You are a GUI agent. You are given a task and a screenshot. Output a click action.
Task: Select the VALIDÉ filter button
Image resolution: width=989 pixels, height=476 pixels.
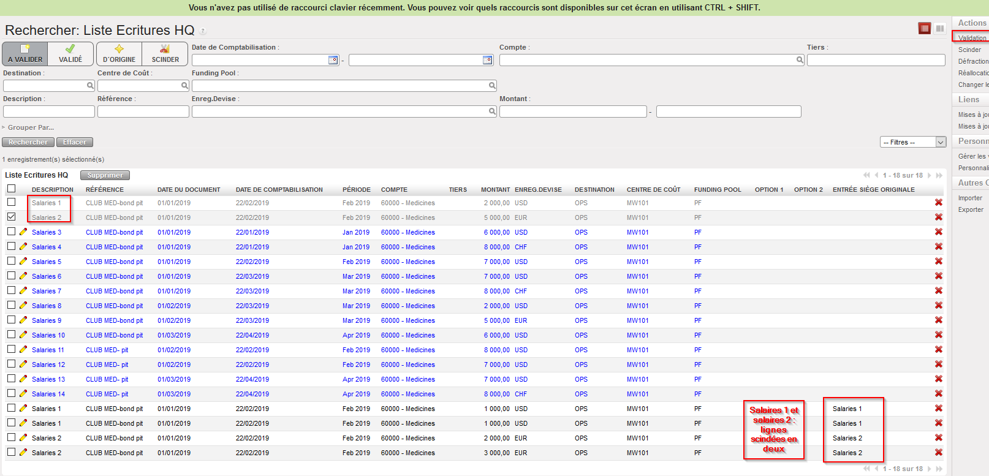(x=70, y=54)
